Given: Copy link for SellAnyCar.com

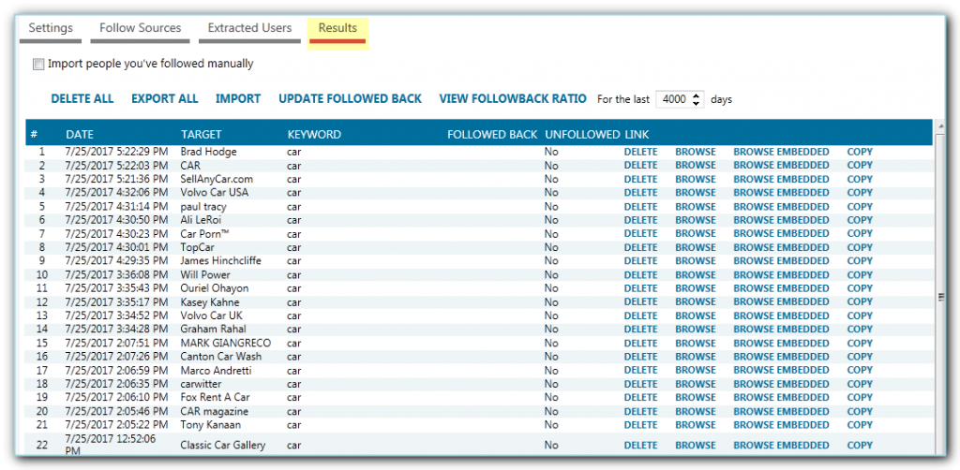Looking at the screenshot, I should [x=860, y=179].
